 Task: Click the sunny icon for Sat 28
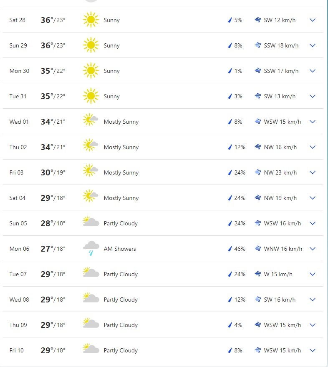[x=91, y=20]
